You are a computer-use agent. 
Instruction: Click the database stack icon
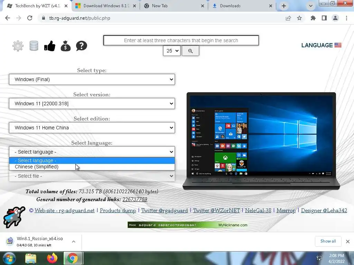click(34, 46)
